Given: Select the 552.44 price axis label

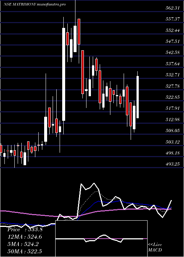Looking at the screenshot, I should point(173,30).
